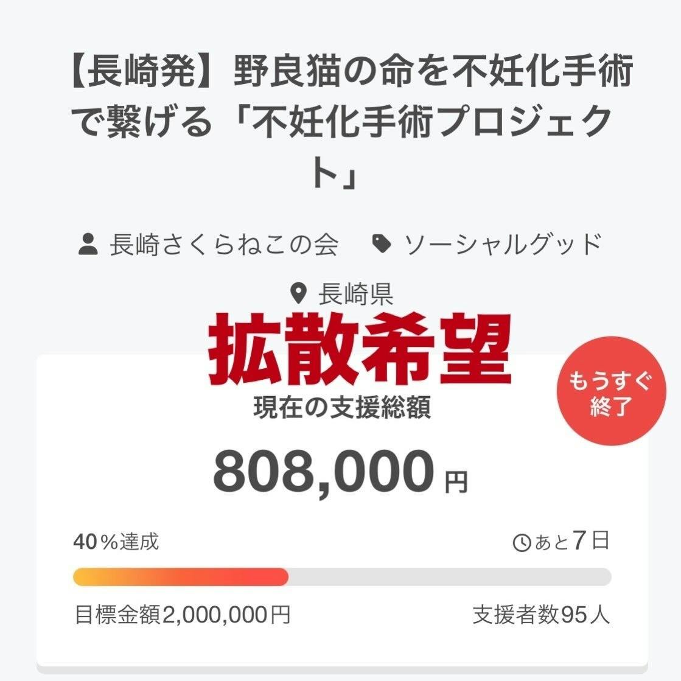Image resolution: width=681 pixels, height=681 pixels.
Task: Click the person icon beside organizer name
Action: (x=88, y=245)
